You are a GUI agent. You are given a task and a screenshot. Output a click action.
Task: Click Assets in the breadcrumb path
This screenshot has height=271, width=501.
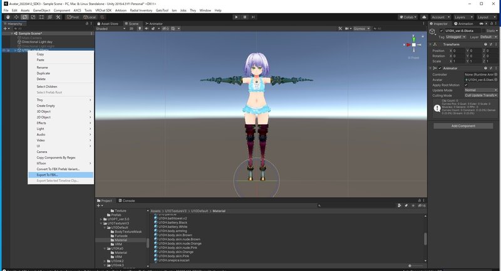coord(155,211)
